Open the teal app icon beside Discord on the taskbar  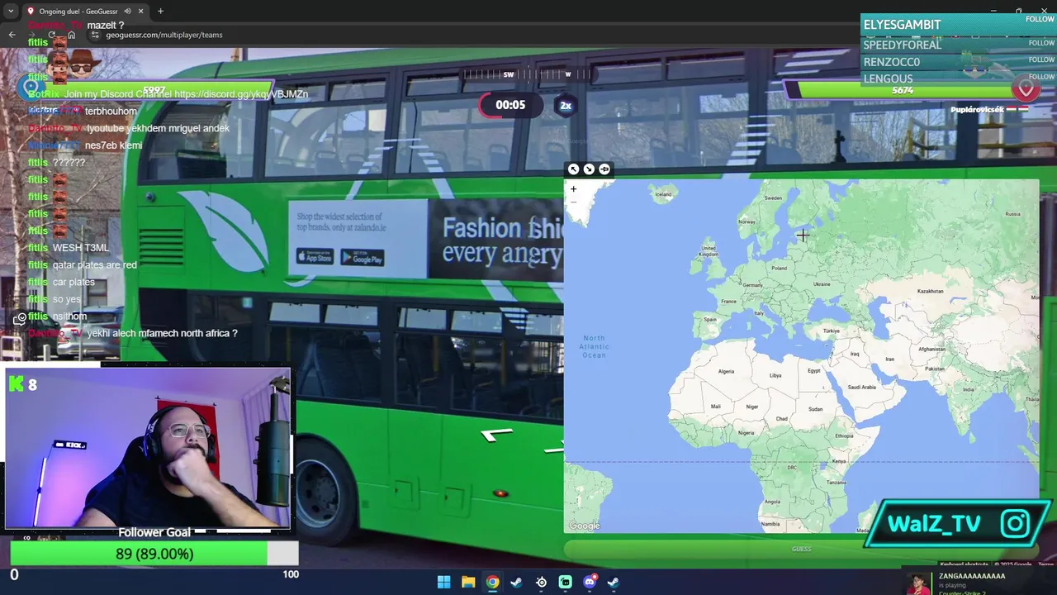565,582
